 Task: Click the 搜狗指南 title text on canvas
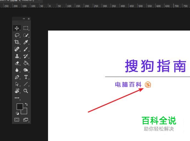[x=155, y=66]
